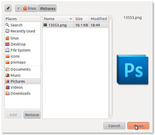The image size is (155, 135).
Task: Open Recently Used files
Action: click(23, 31)
